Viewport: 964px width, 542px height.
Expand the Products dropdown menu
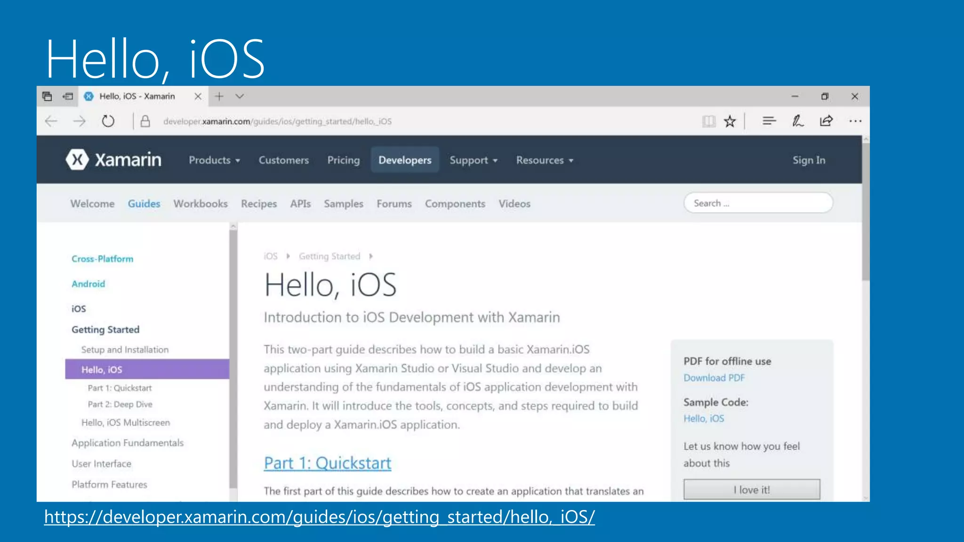215,160
